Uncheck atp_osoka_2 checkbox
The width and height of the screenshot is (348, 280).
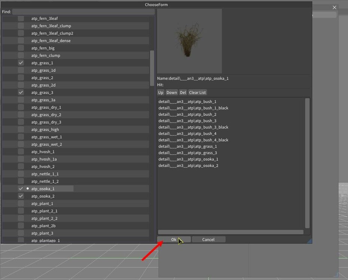[x=21, y=196]
